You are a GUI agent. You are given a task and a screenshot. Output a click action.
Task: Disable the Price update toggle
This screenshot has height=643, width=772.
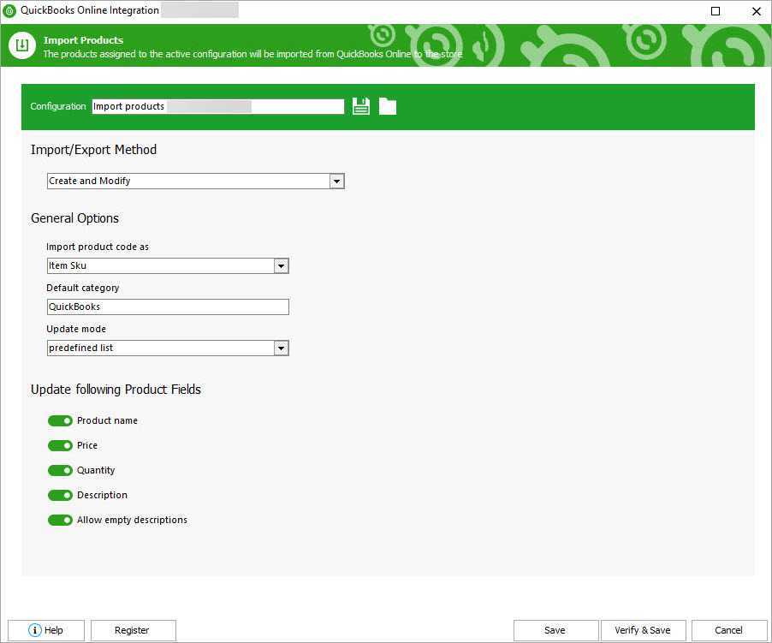point(60,445)
